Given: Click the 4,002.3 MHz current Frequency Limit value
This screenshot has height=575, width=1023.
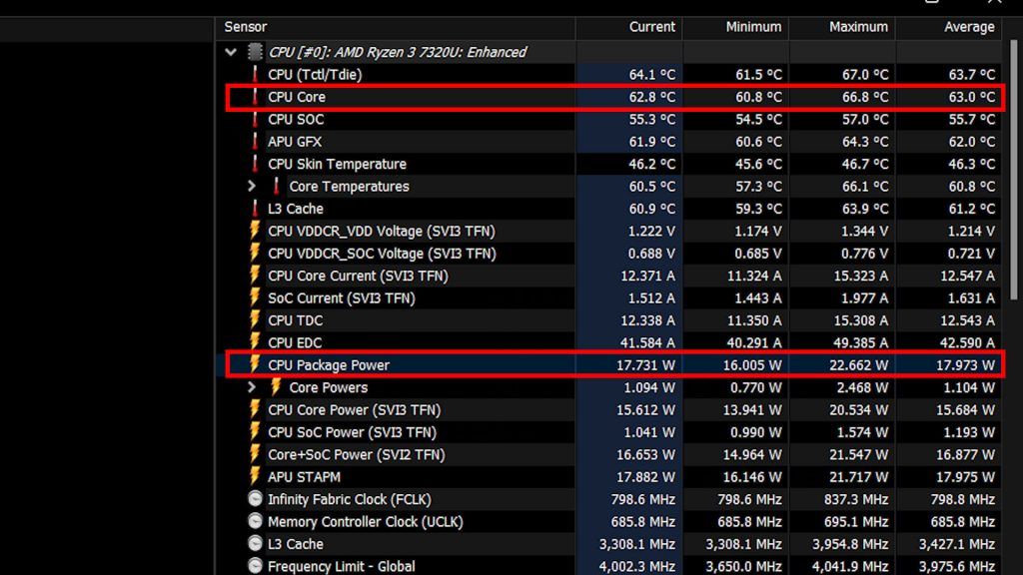Looking at the screenshot, I should pyautogui.click(x=636, y=567).
